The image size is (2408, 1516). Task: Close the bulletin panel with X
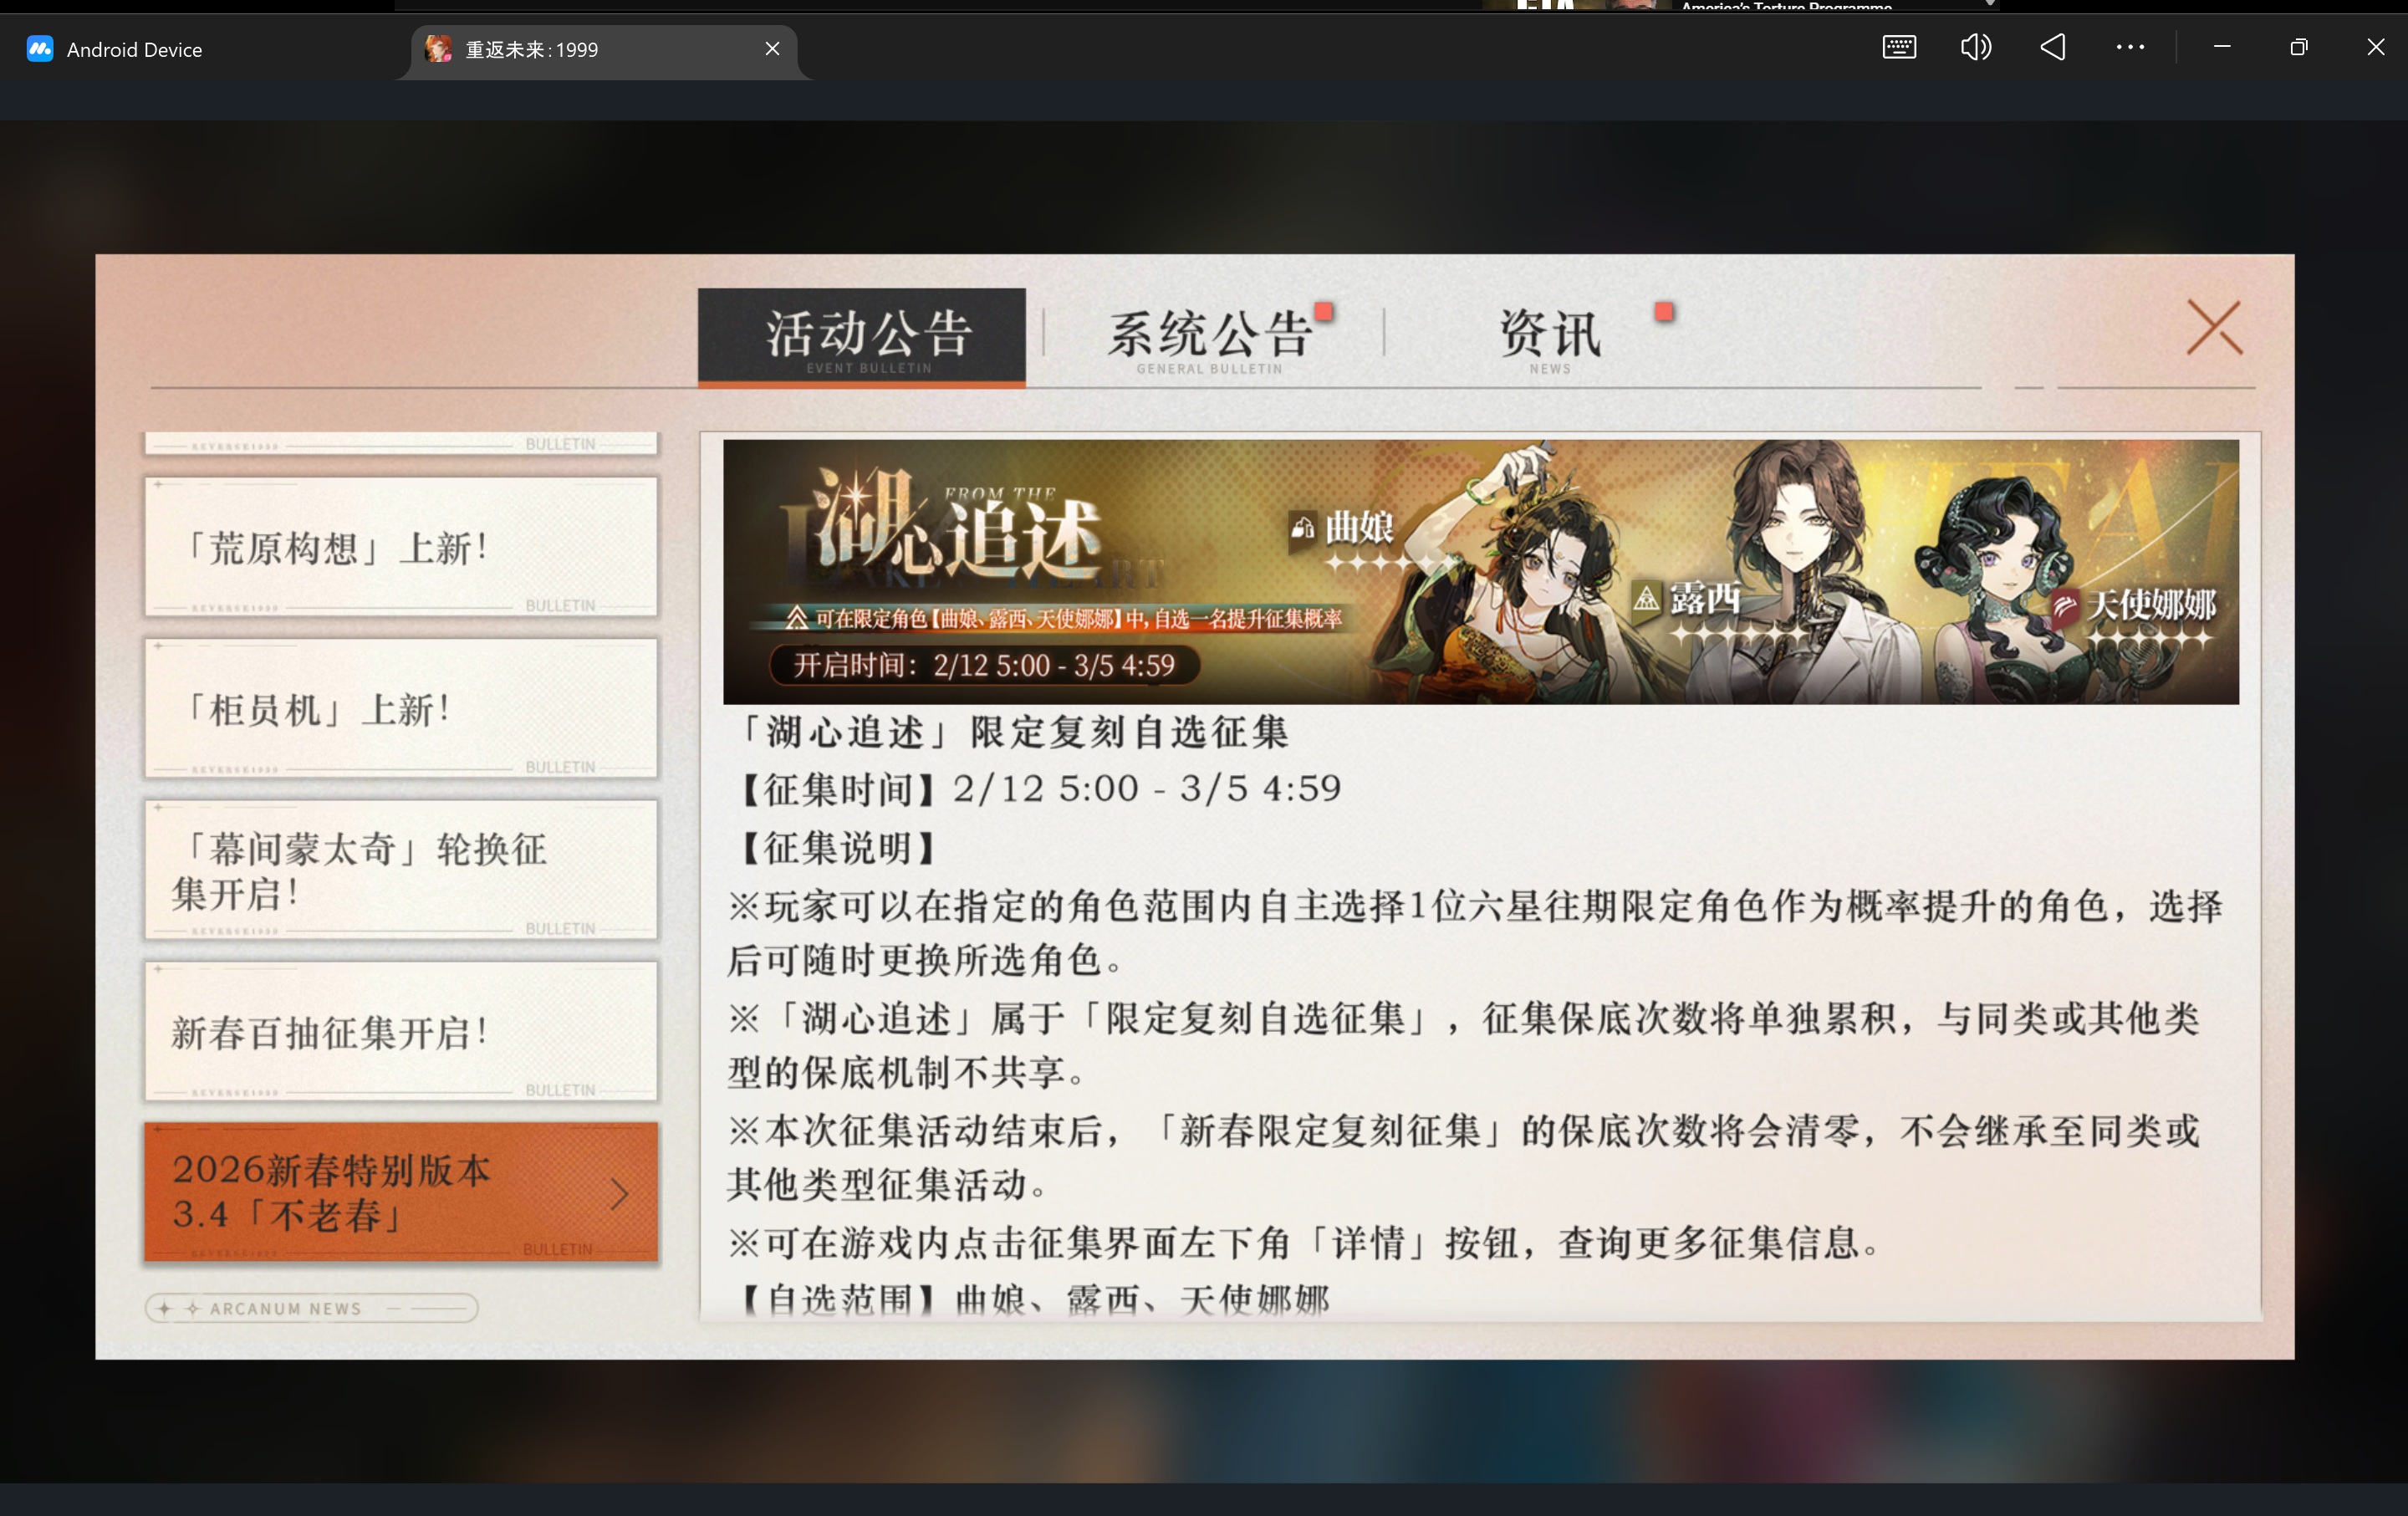pyautogui.click(x=2214, y=328)
